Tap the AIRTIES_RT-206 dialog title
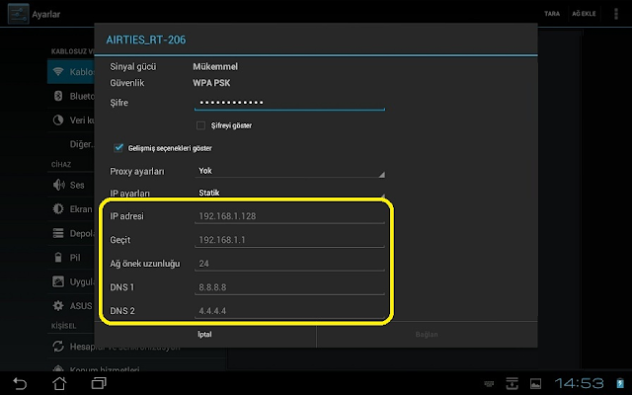The width and height of the screenshot is (632, 395). point(146,39)
